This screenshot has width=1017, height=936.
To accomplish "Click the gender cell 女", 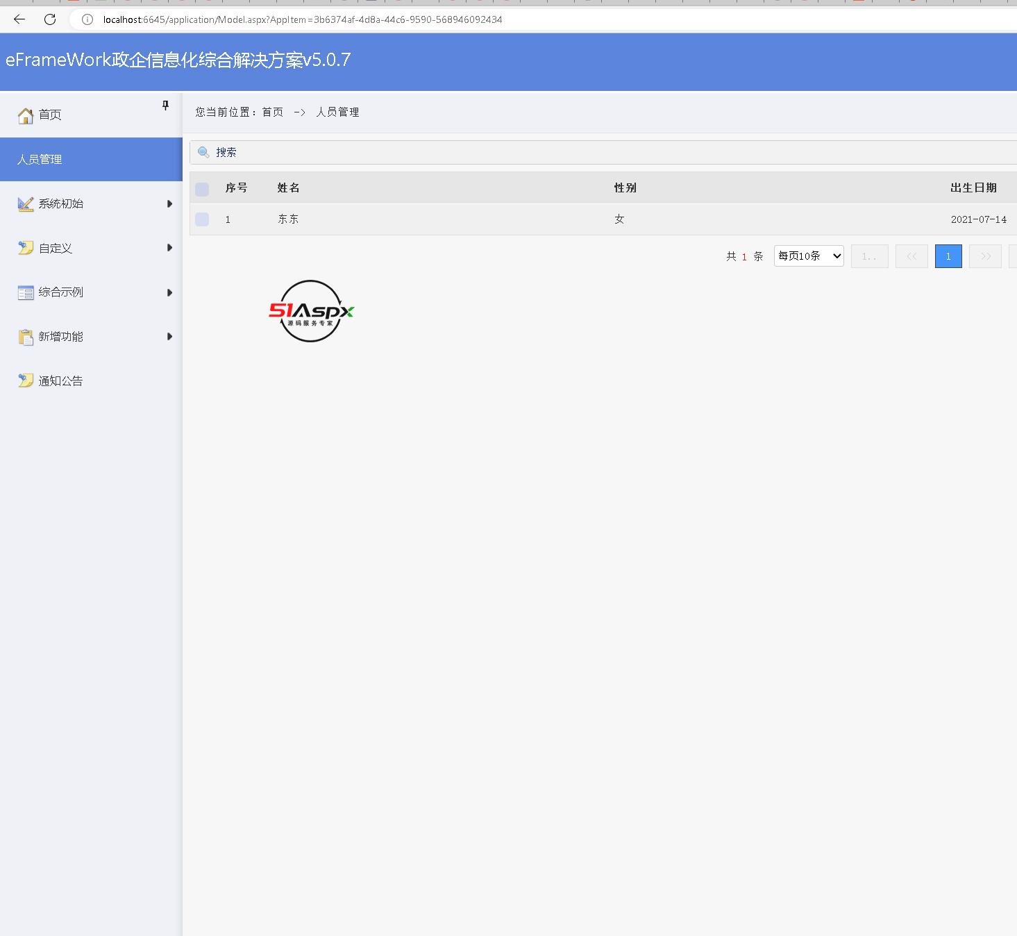I will point(619,219).
